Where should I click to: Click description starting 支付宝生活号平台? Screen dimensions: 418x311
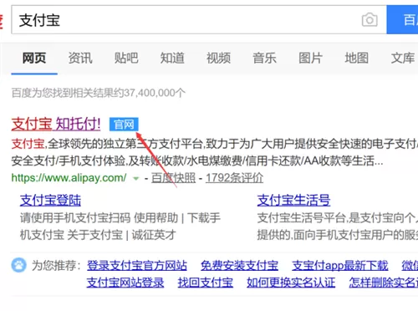point(338,217)
